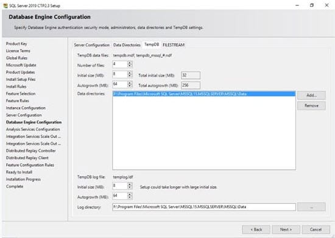Click the Remove data directory button
335x238 pixels.
[311, 105]
